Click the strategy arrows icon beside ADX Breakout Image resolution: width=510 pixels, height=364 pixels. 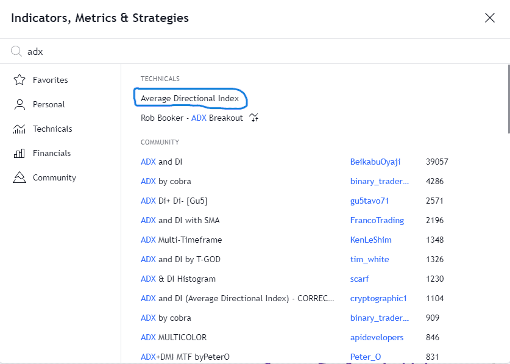[254, 118]
